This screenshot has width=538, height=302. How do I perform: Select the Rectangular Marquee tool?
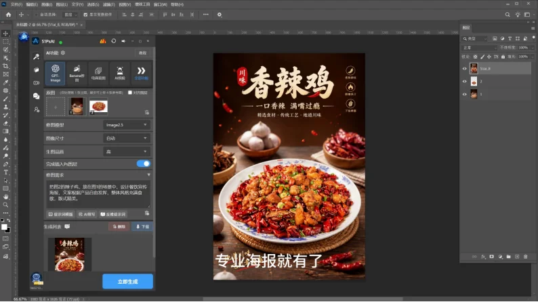5,42
